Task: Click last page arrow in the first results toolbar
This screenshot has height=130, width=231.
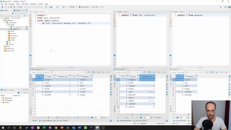Action: click(78, 118)
